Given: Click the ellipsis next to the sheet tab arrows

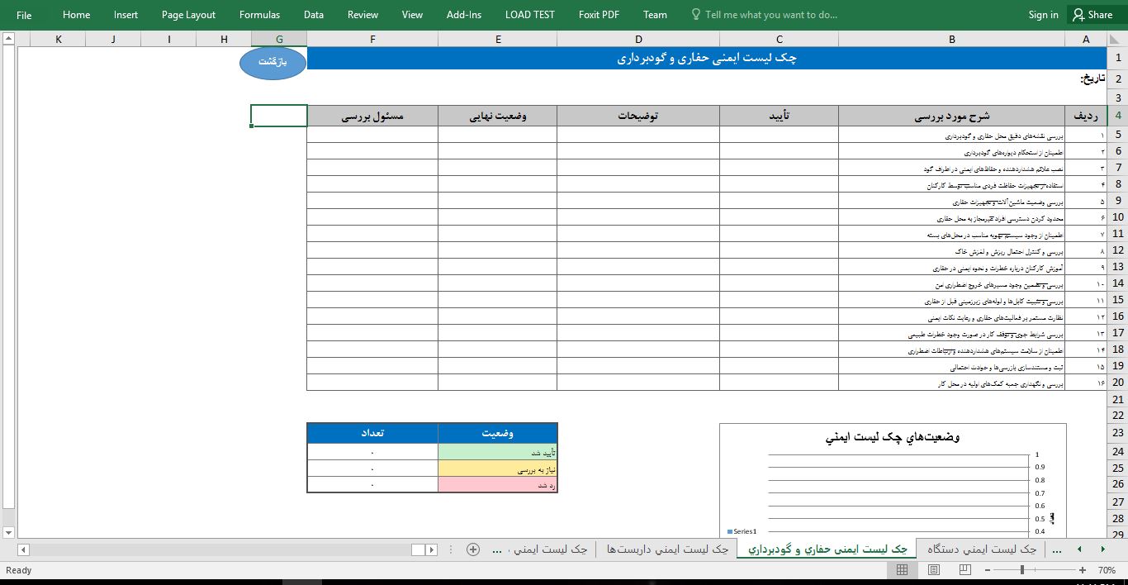Looking at the screenshot, I should point(1058,549).
